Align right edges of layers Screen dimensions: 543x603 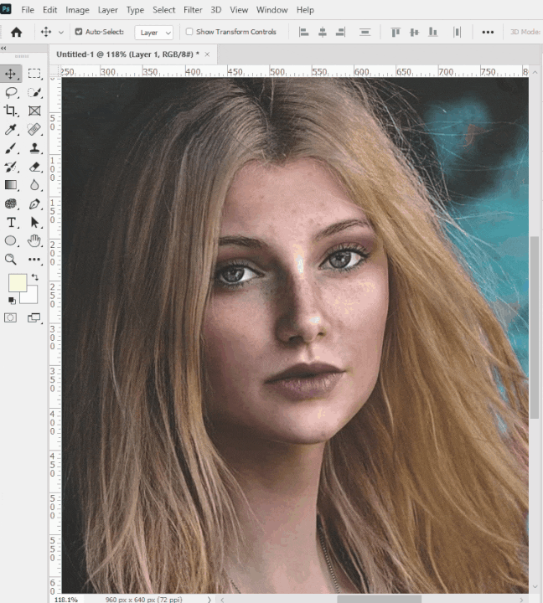[340, 33]
